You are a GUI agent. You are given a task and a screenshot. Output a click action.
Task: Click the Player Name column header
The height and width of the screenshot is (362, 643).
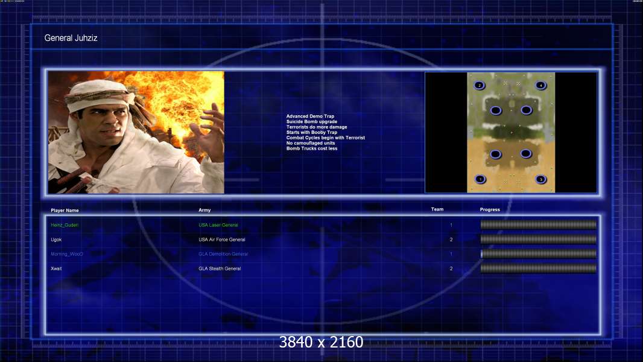point(65,211)
